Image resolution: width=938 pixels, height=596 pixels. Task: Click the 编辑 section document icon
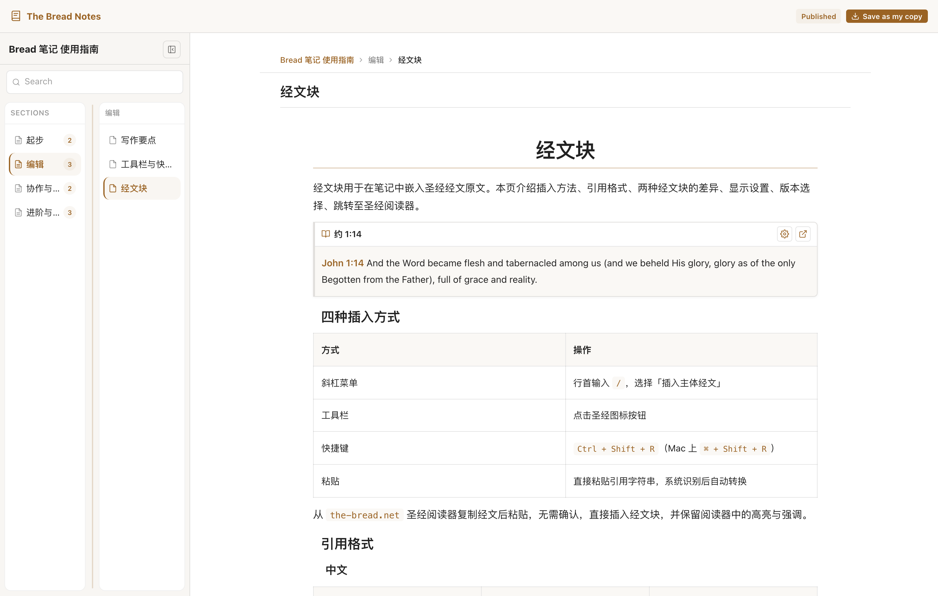pyautogui.click(x=18, y=164)
